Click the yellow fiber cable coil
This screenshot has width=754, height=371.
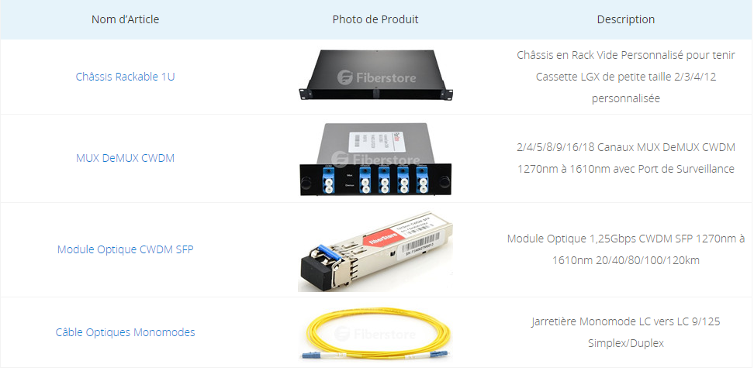pyautogui.click(x=375, y=334)
